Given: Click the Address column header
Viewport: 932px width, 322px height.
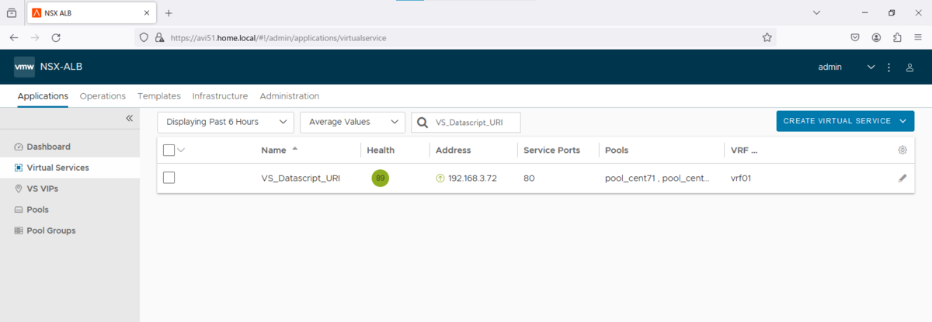Looking at the screenshot, I should coord(453,151).
